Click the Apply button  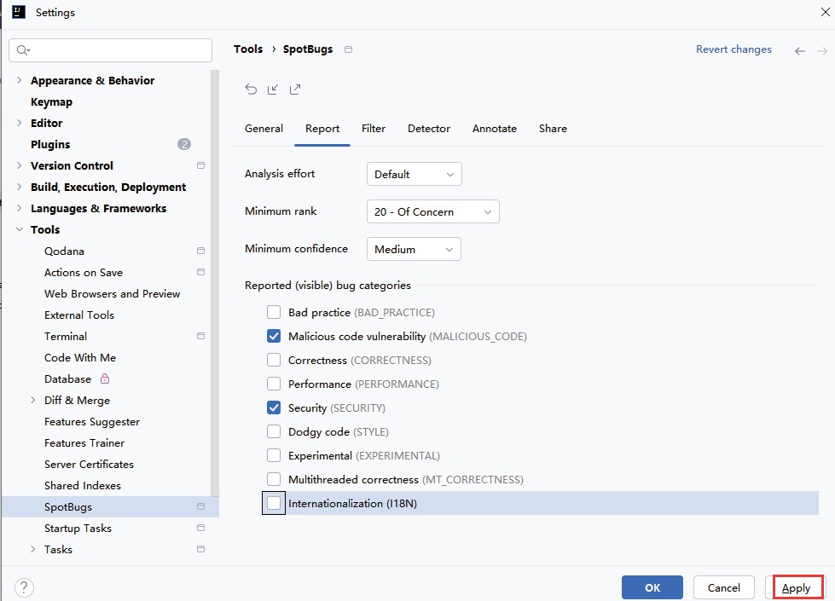pos(796,587)
